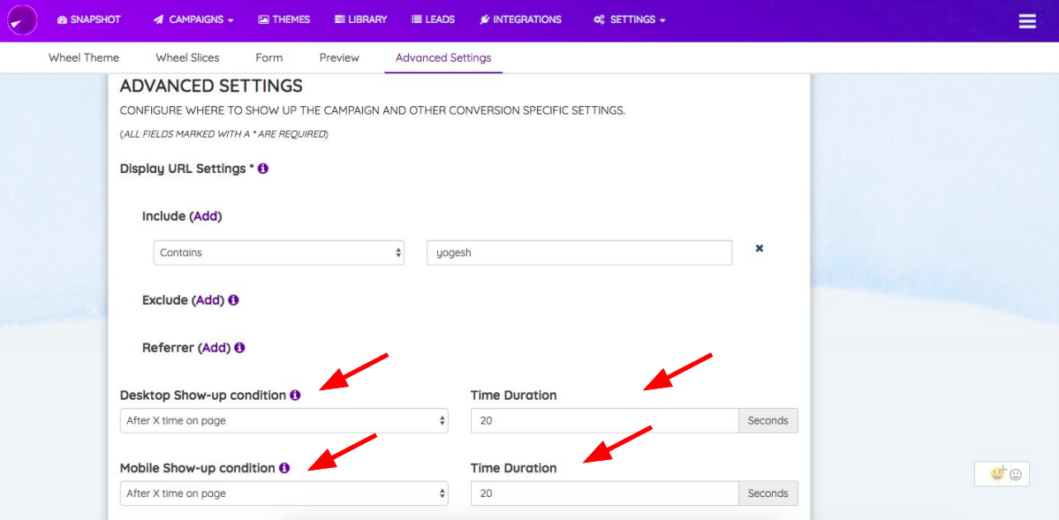Screen dimensions: 1059x520
Task: Click the Seconds label of mobile duration
Action: tap(768, 493)
